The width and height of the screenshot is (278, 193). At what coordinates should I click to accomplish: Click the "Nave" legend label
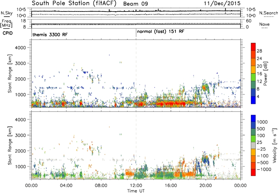264,24
